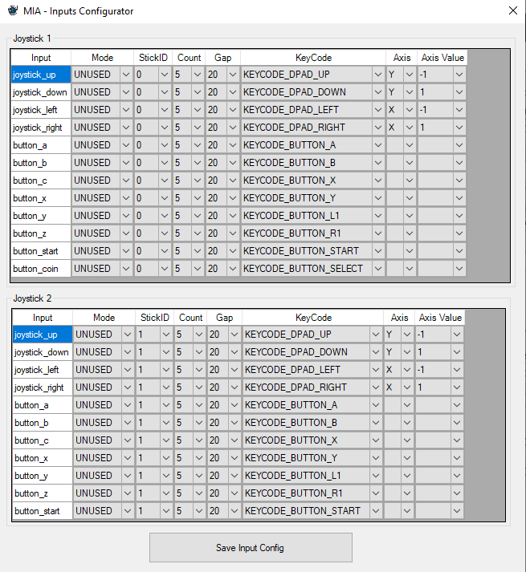
Task: Open Axis Value dropdown for Joystick 1 button_c
Action: pyautogui.click(x=459, y=181)
